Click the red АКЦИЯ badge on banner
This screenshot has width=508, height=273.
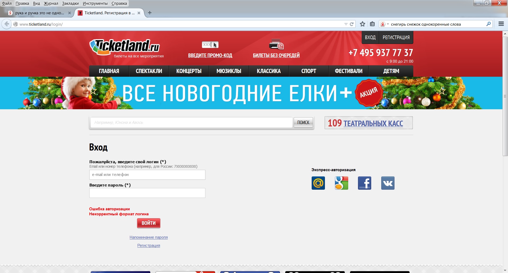[369, 93]
